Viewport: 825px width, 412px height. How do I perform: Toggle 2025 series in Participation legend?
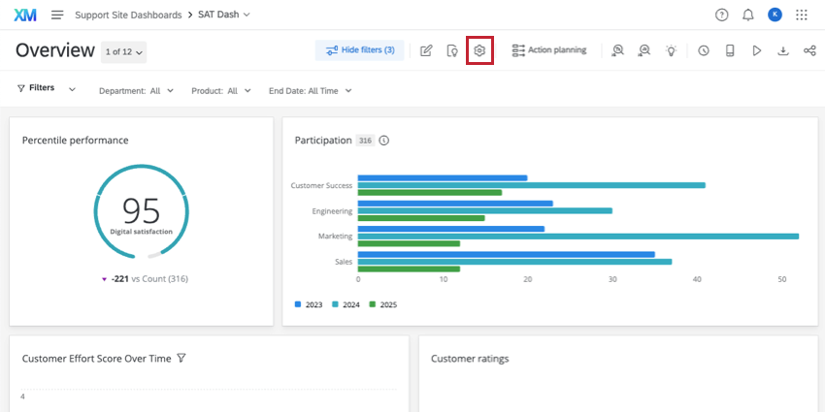pos(382,304)
